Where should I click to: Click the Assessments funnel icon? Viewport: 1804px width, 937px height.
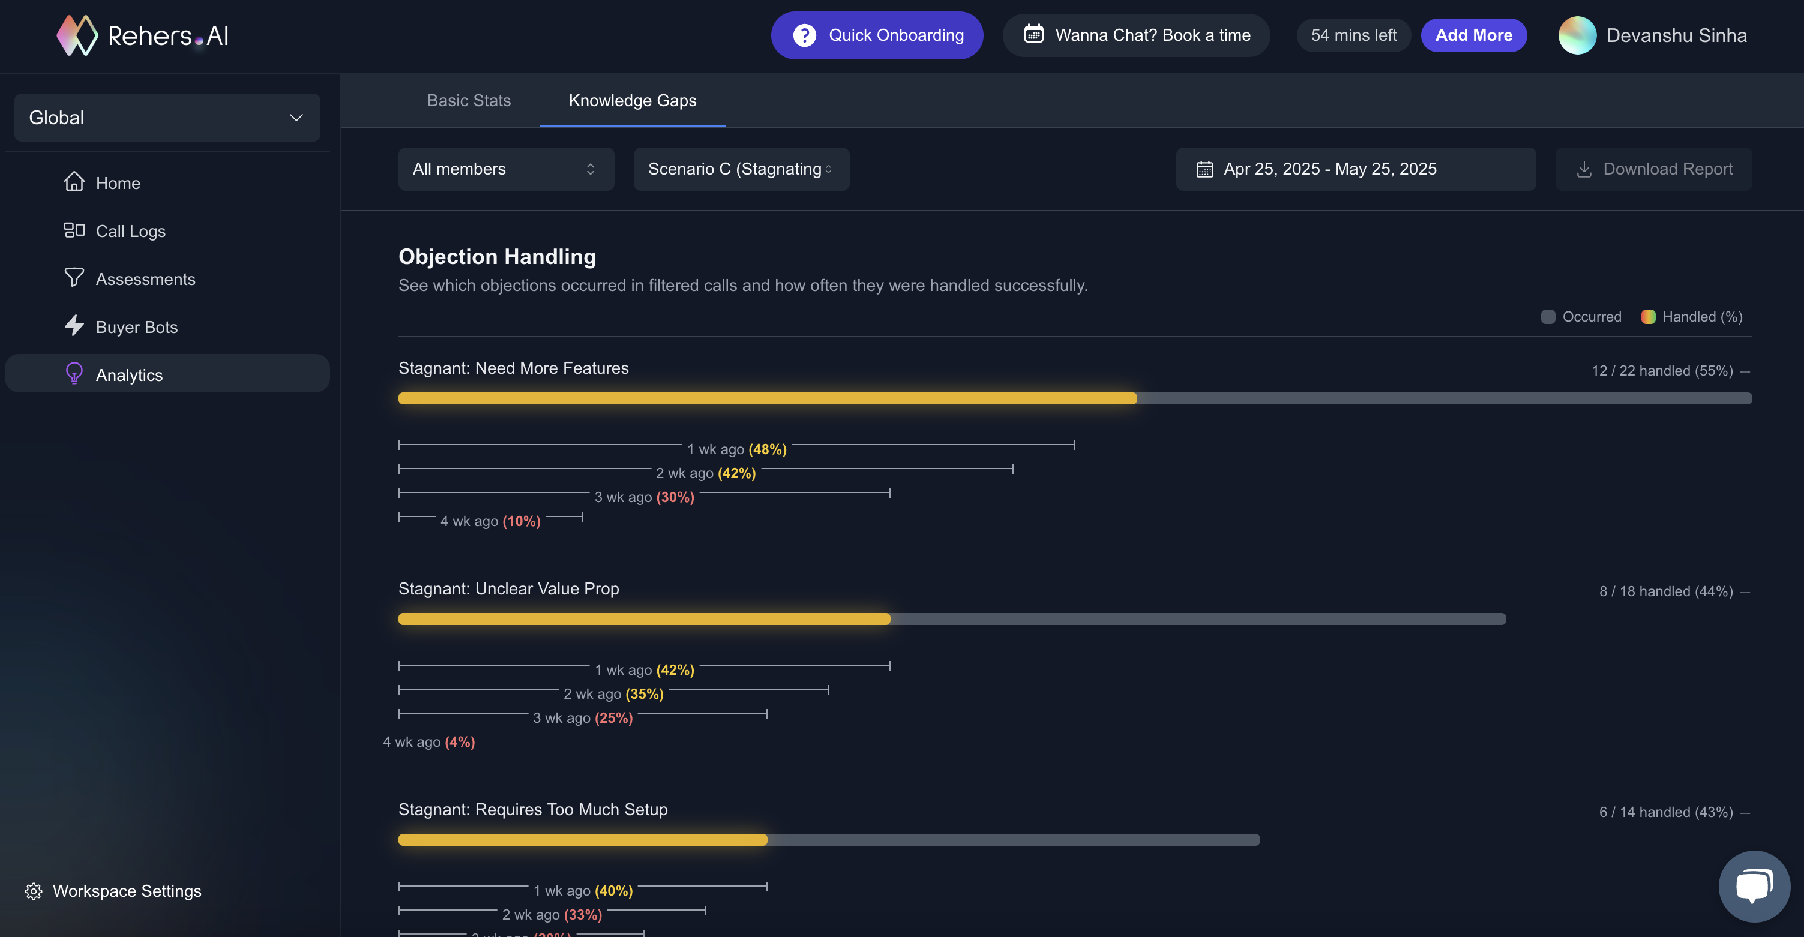click(74, 278)
